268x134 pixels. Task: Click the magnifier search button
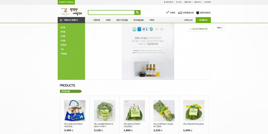click(x=137, y=13)
